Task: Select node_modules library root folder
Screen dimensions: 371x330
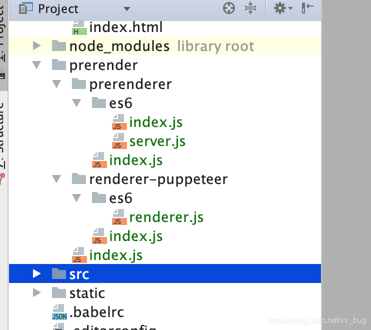Action: (x=165, y=46)
